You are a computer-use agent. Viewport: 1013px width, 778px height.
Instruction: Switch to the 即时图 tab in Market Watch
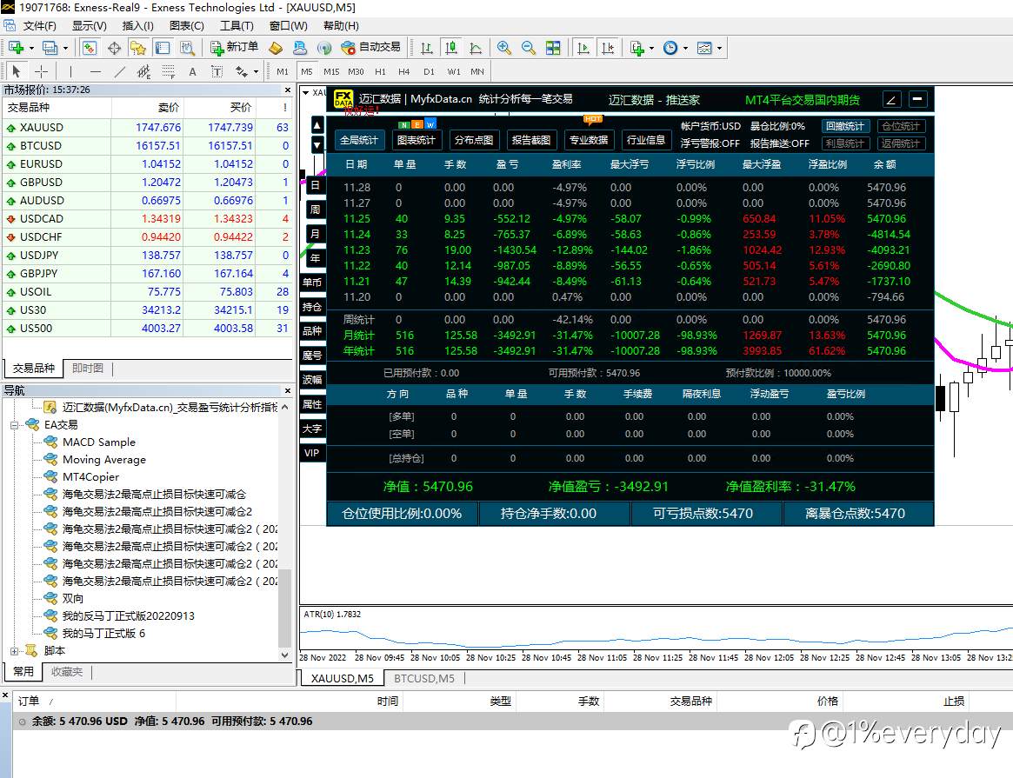[88, 368]
